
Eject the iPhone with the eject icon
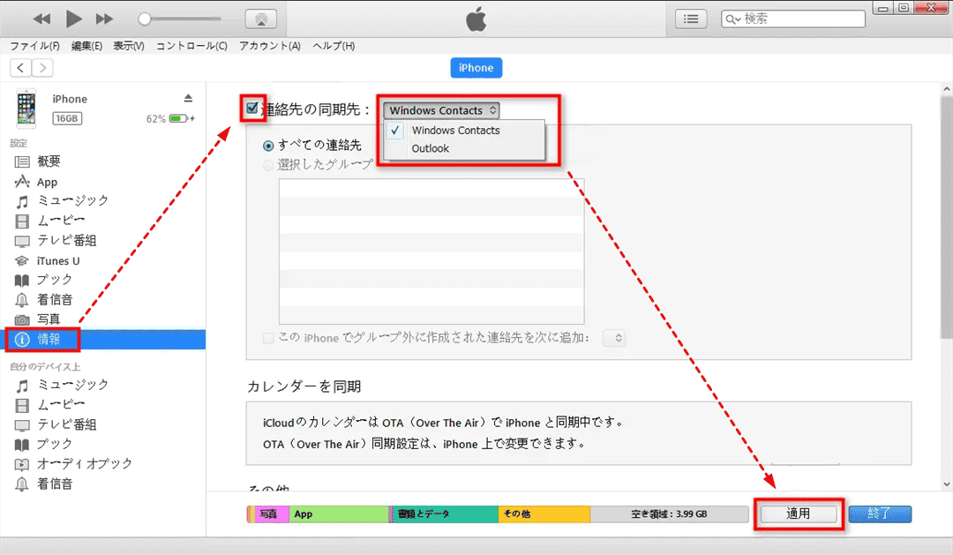(x=189, y=99)
